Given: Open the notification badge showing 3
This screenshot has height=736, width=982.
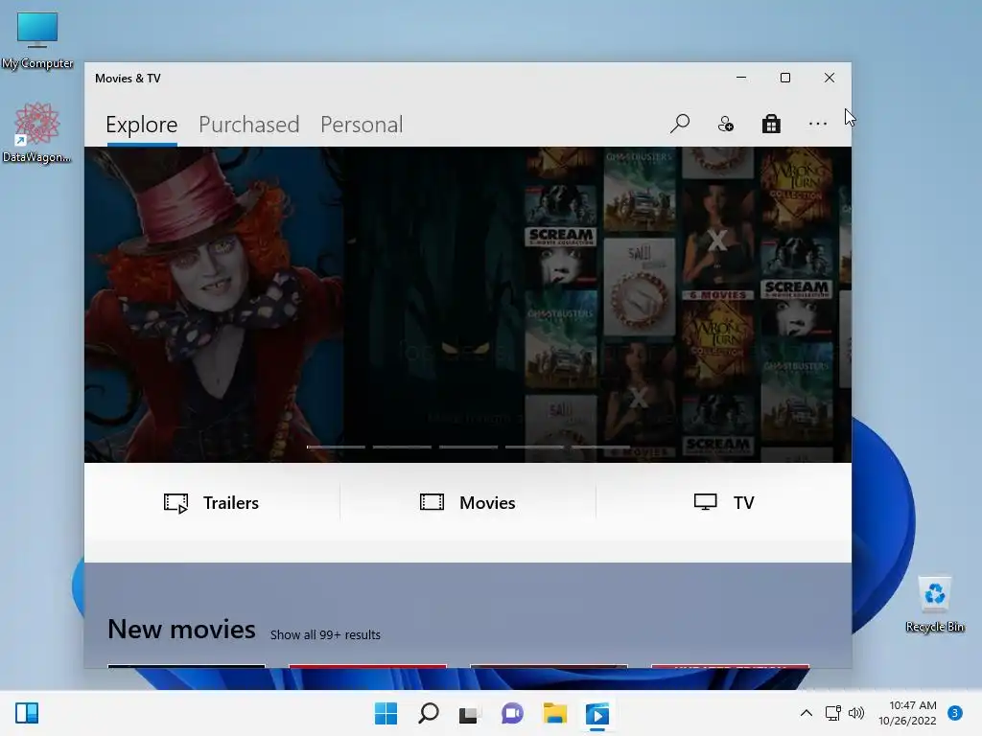Looking at the screenshot, I should click(955, 713).
